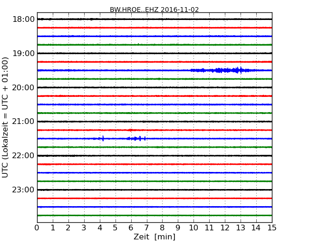
Task: Click the 22:00 time label
Action: [23, 156]
